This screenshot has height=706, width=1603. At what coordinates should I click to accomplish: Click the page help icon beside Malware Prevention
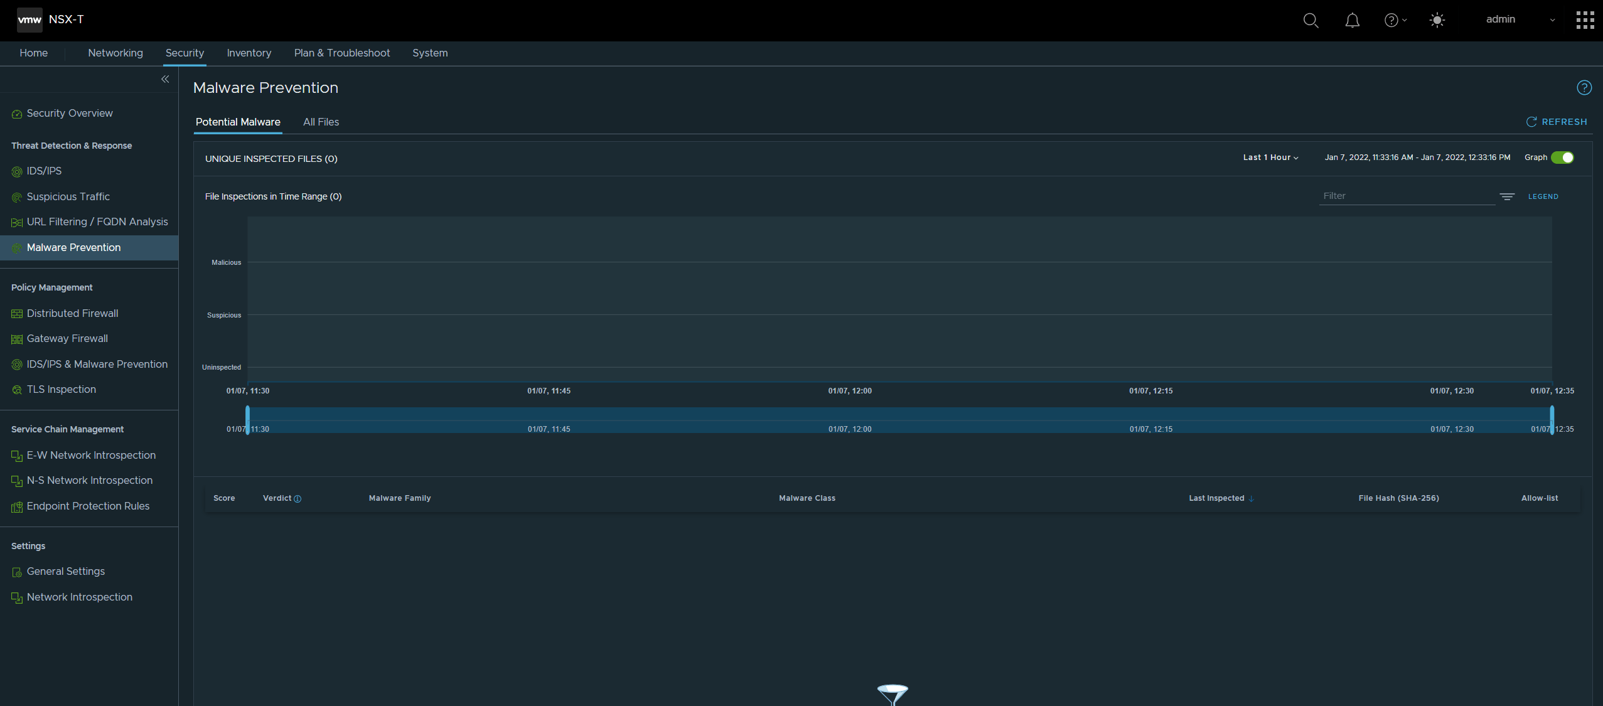tap(1584, 88)
